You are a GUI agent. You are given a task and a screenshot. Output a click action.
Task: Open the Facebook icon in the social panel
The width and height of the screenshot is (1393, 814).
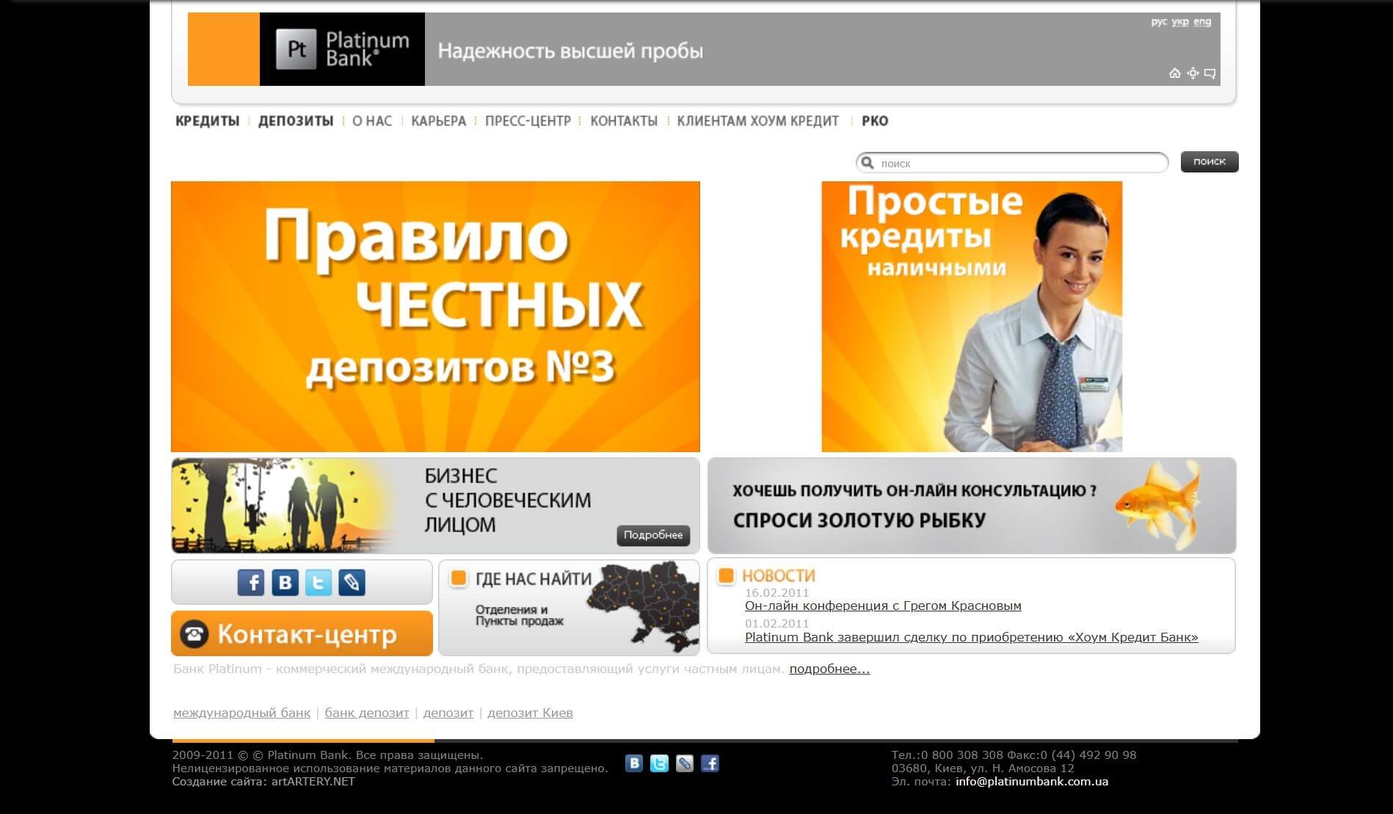[251, 582]
